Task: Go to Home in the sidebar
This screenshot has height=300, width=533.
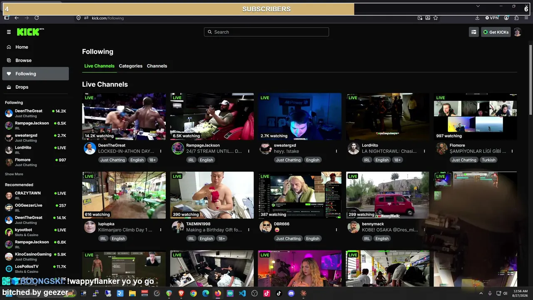Action: pos(35,47)
